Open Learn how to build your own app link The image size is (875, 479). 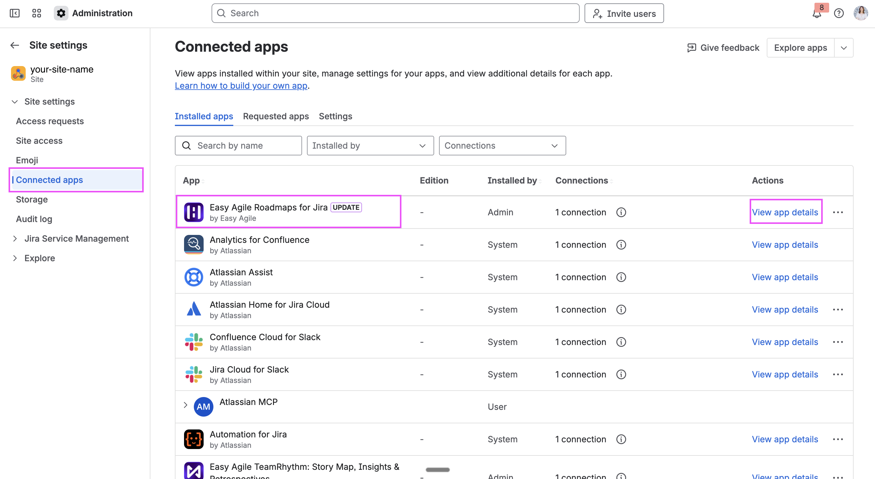point(241,86)
